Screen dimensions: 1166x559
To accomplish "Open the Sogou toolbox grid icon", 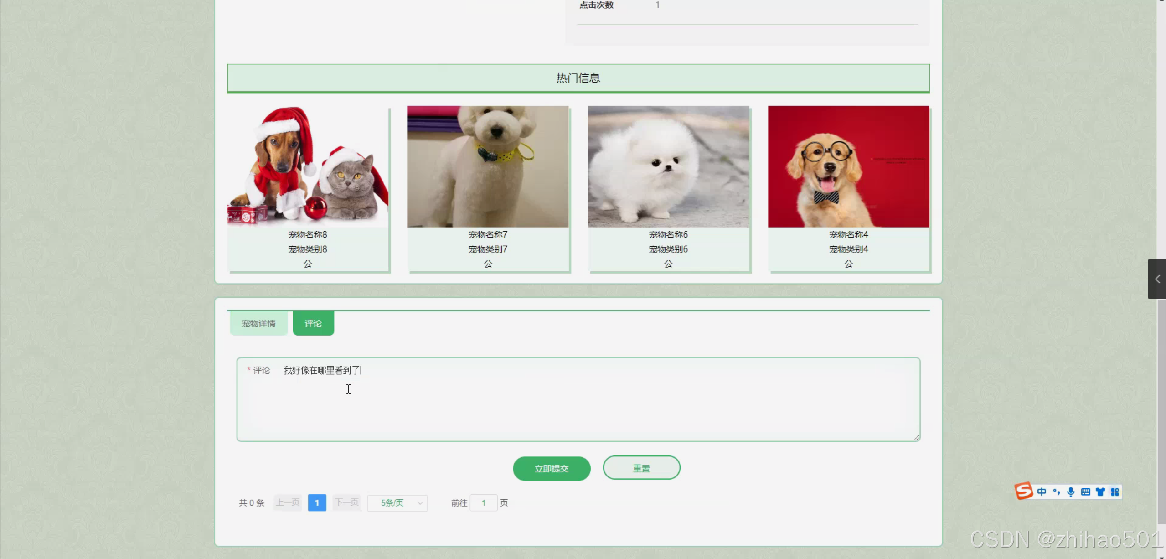I will click(x=1115, y=492).
